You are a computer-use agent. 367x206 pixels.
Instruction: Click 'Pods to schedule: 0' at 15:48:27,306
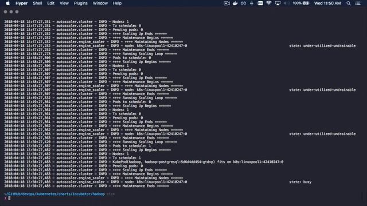pos(77,58)
